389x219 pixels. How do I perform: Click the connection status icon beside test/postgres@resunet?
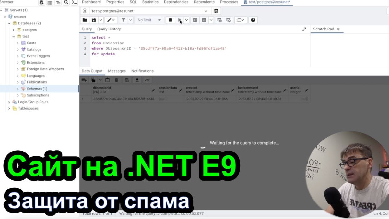(85, 11)
